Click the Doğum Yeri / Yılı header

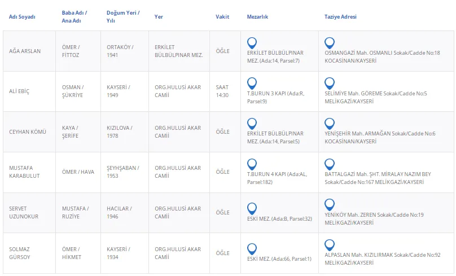[123, 17]
